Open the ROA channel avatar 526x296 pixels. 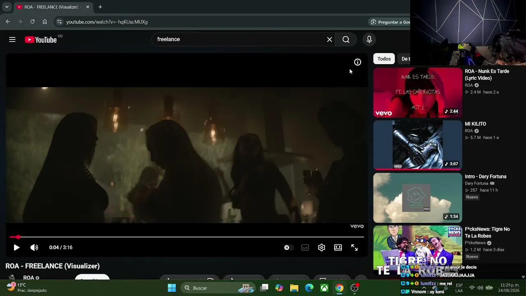point(12,277)
